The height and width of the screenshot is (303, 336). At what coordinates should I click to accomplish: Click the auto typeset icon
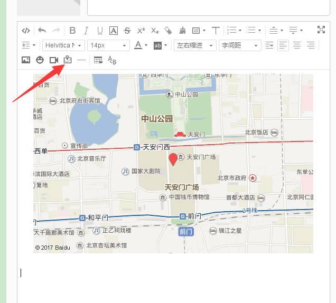pos(196,31)
